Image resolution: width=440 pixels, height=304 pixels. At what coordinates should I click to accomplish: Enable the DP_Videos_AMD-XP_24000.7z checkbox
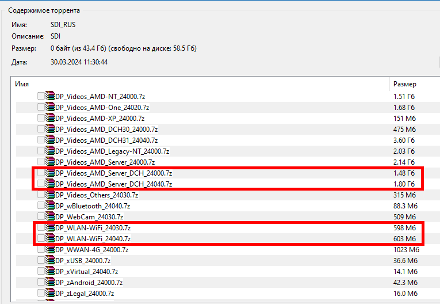tap(41, 118)
